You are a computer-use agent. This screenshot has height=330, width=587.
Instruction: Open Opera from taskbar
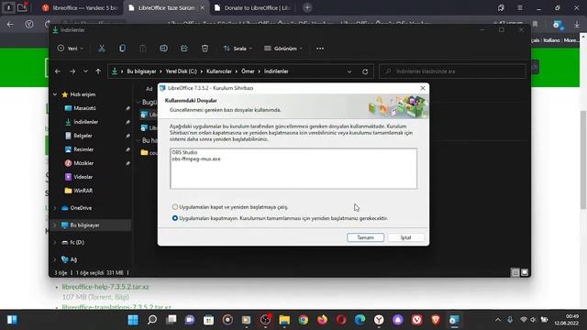[341, 320]
